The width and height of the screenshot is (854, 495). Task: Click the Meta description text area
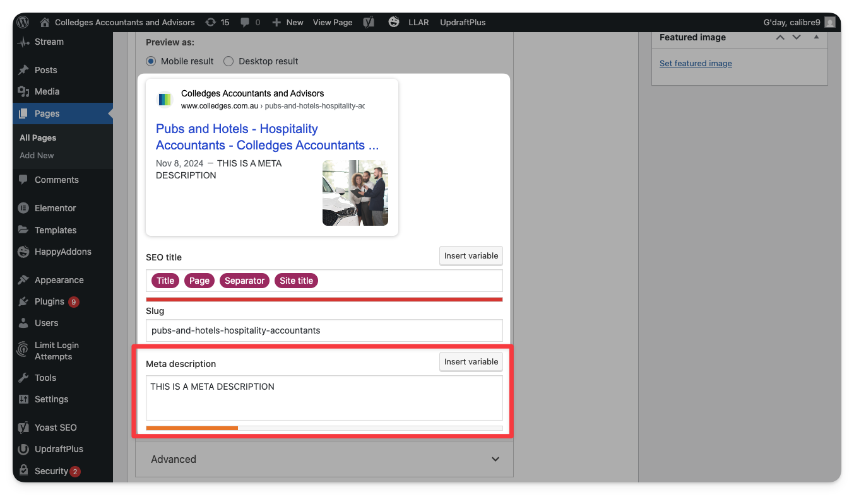[x=324, y=398]
